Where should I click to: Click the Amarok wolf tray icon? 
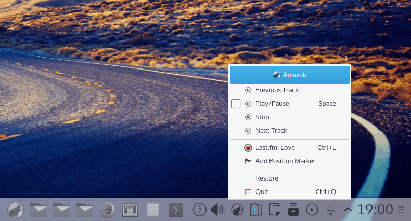point(237,210)
